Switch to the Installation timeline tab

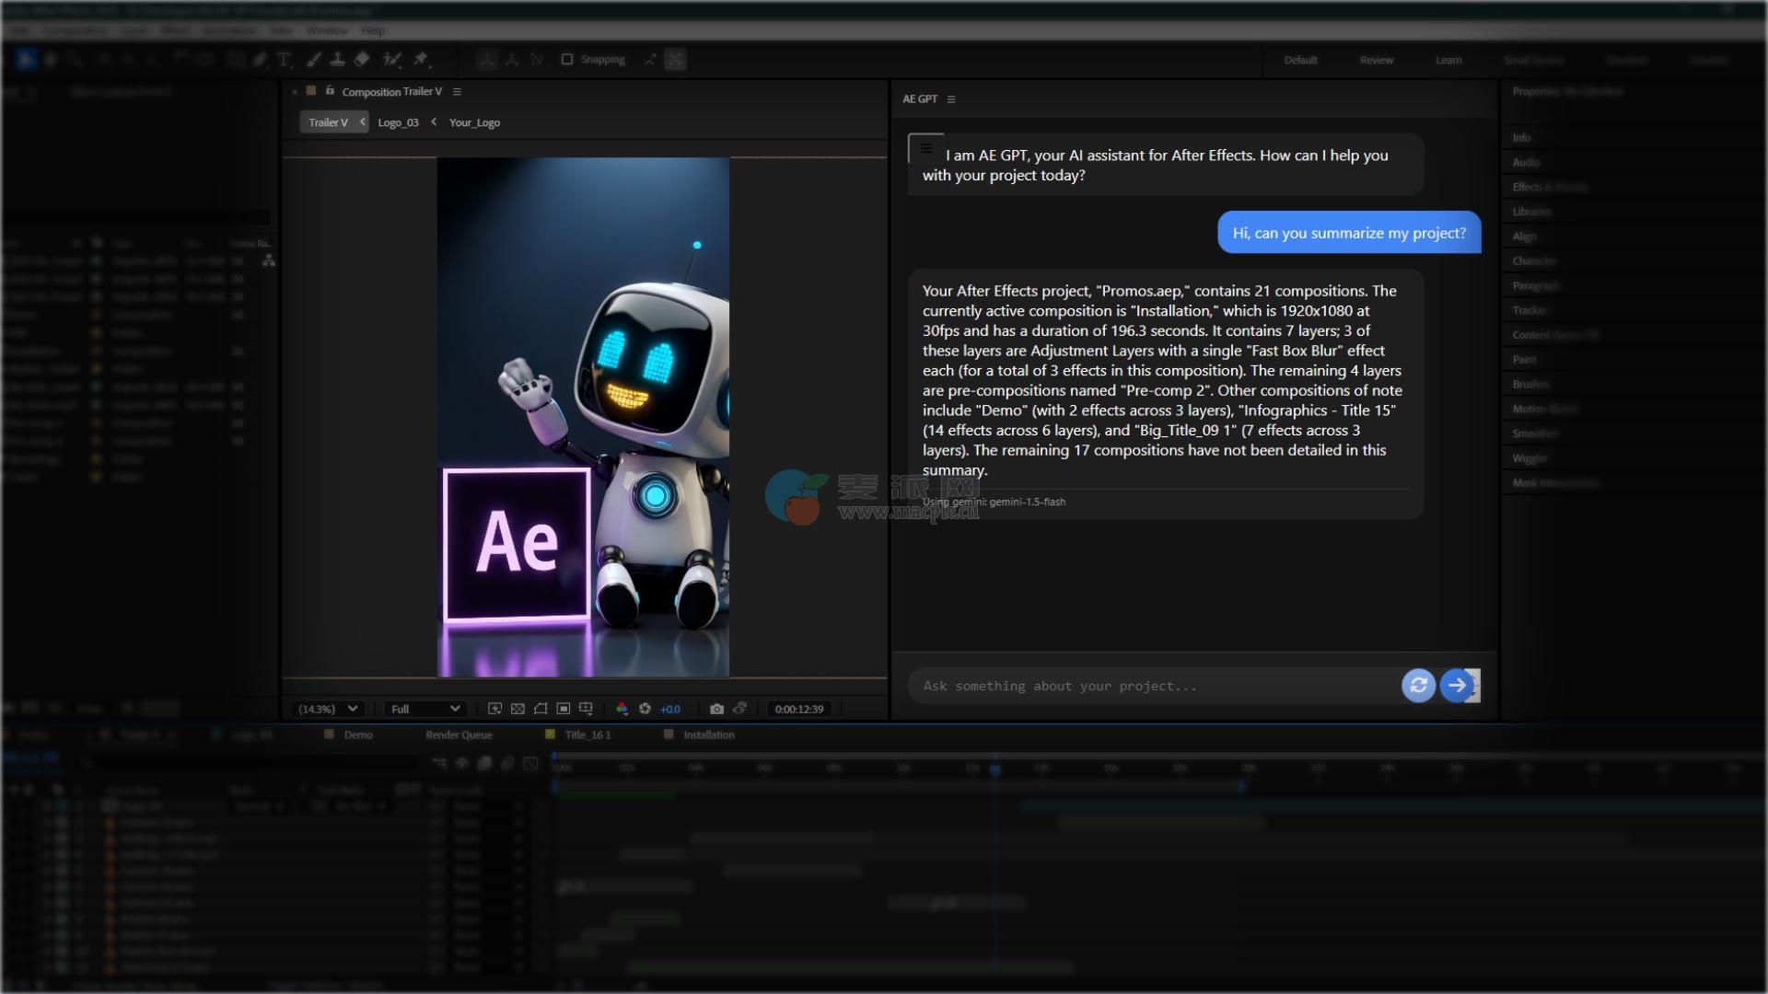708,735
